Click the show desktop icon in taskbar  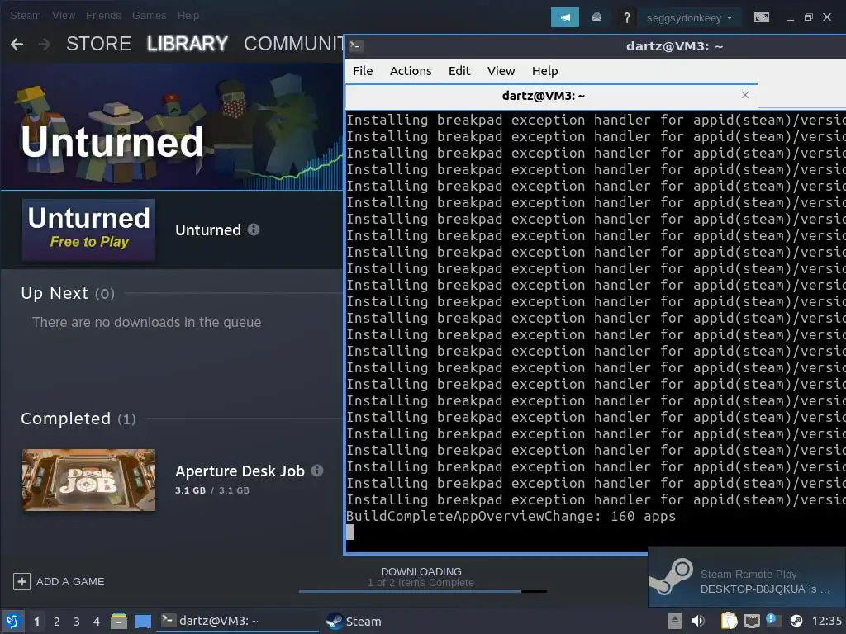tap(143, 622)
